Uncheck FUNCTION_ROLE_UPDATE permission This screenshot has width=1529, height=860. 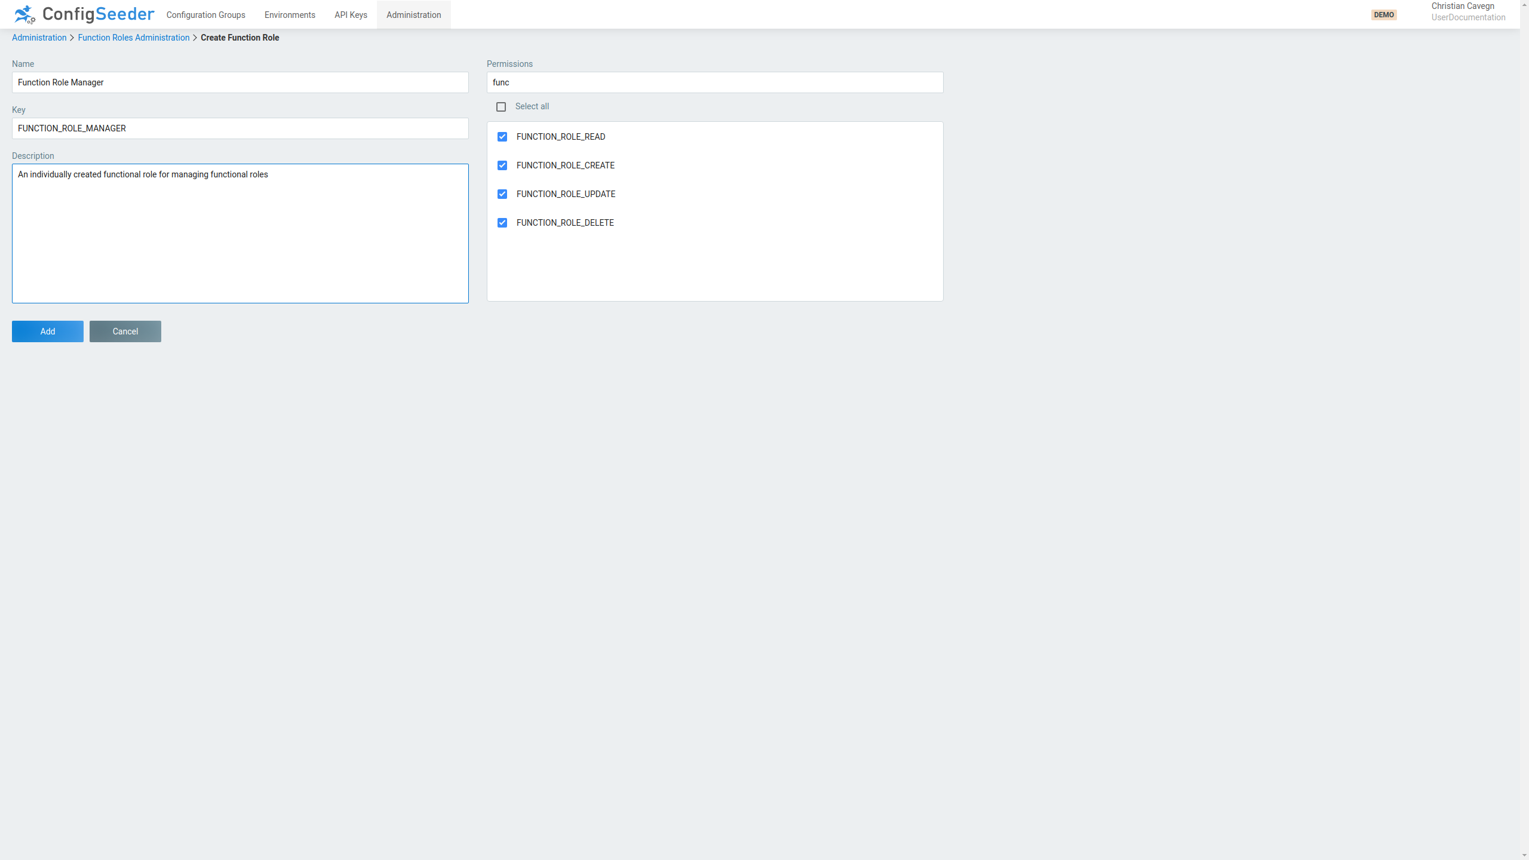(502, 194)
